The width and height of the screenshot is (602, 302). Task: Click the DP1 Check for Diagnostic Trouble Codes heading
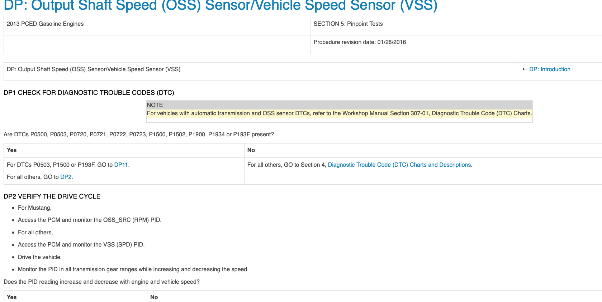(89, 93)
